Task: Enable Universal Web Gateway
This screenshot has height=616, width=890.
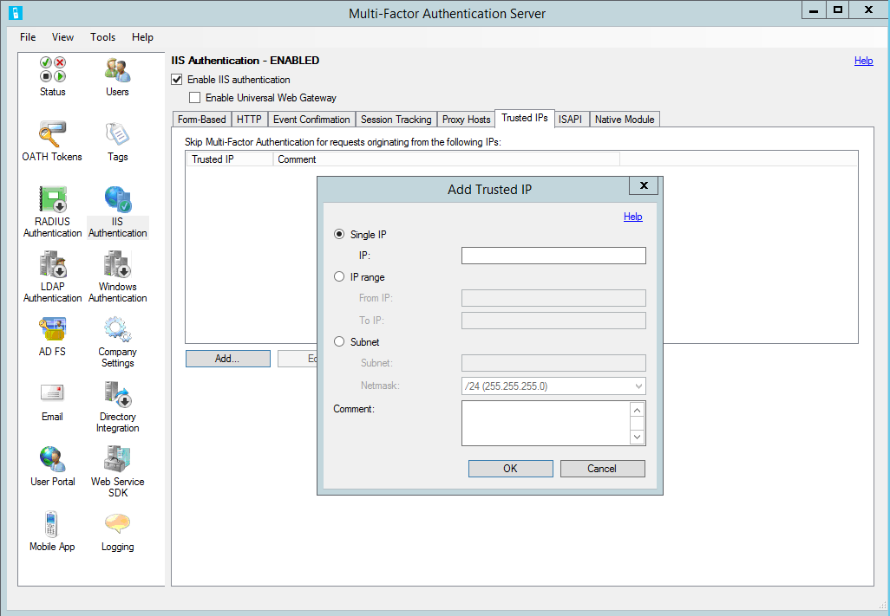Action: click(195, 97)
